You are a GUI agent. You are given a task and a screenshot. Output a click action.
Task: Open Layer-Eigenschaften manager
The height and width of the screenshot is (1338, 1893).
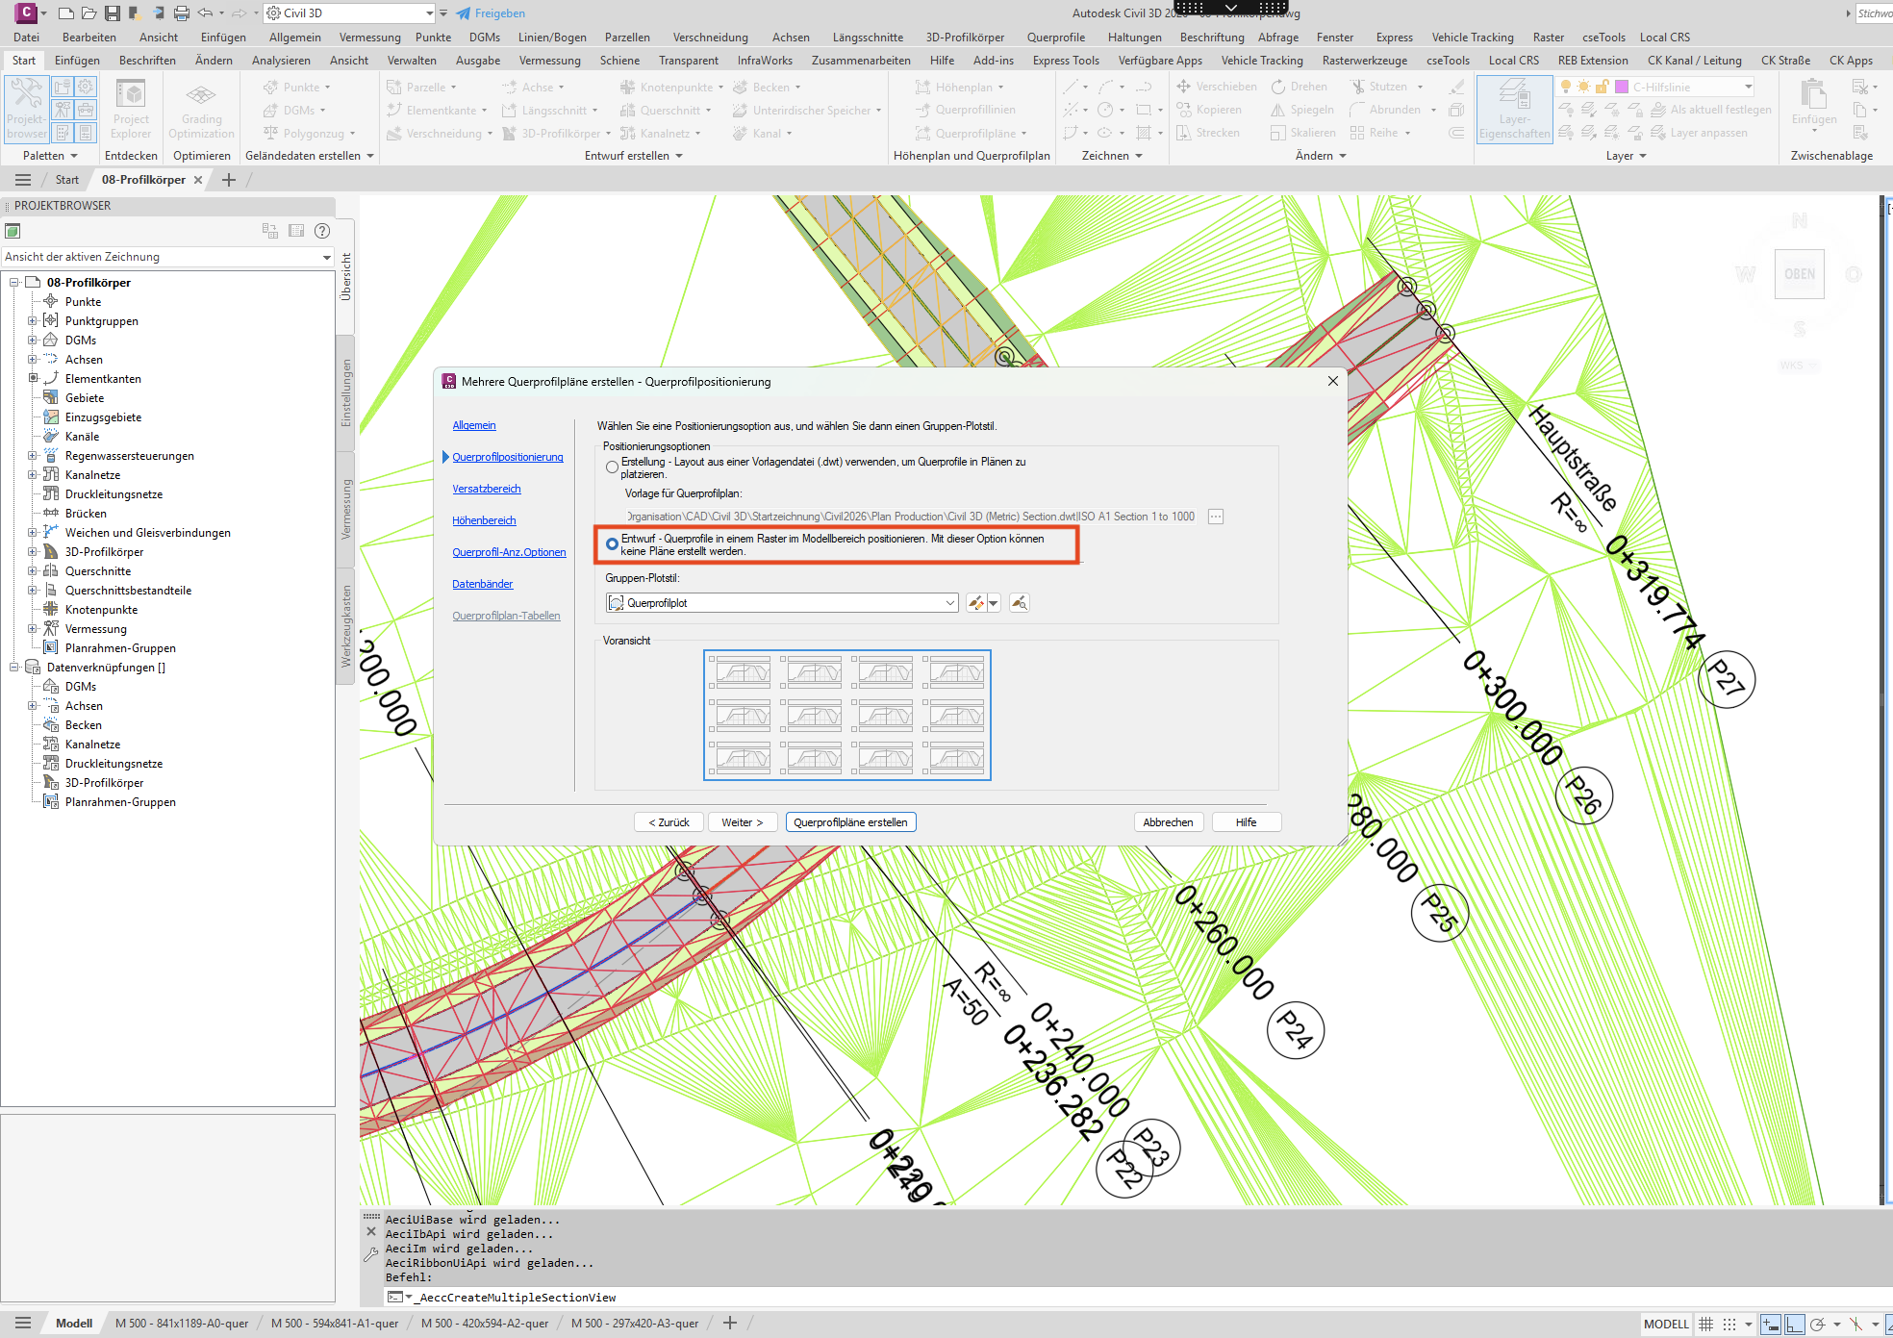(1514, 109)
